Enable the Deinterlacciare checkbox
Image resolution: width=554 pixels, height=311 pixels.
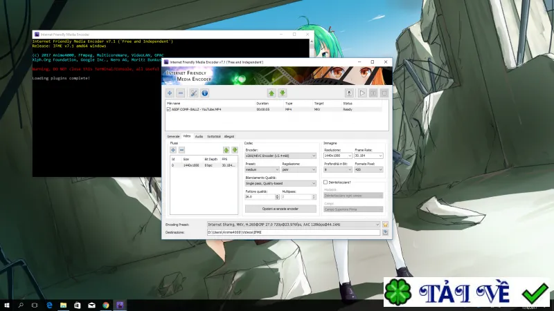(325, 182)
